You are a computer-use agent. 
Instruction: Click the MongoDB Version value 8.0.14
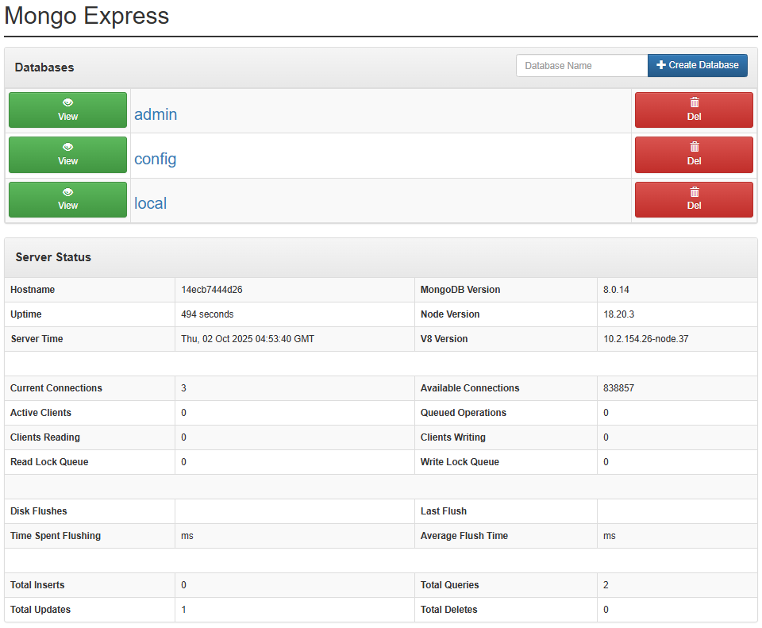[x=618, y=290]
